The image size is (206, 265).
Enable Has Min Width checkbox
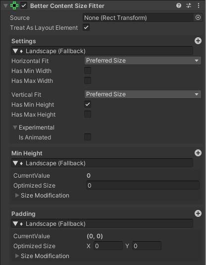88,70
